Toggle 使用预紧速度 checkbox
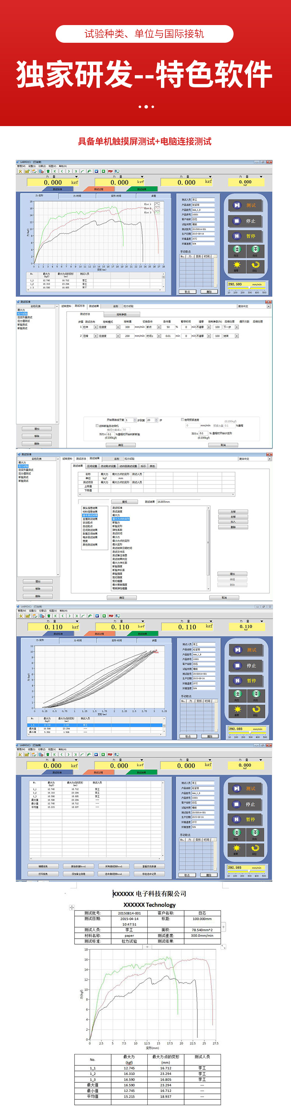The image size is (291, 1113). click(182, 419)
